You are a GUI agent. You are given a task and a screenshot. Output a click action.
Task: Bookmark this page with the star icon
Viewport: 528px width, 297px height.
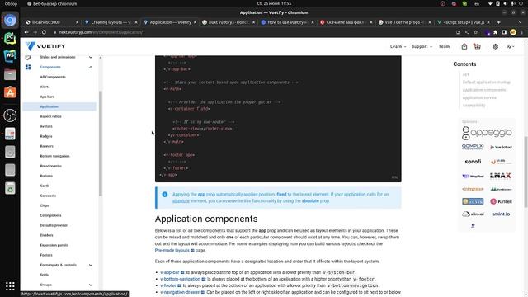click(x=475, y=32)
